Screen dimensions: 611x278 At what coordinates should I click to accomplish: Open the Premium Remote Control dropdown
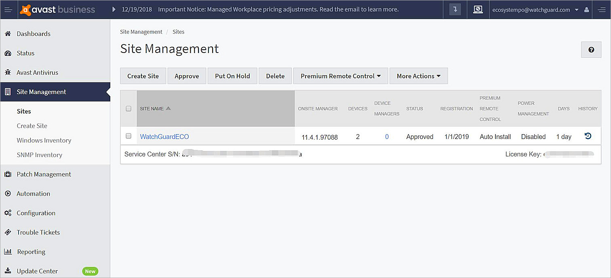click(340, 76)
